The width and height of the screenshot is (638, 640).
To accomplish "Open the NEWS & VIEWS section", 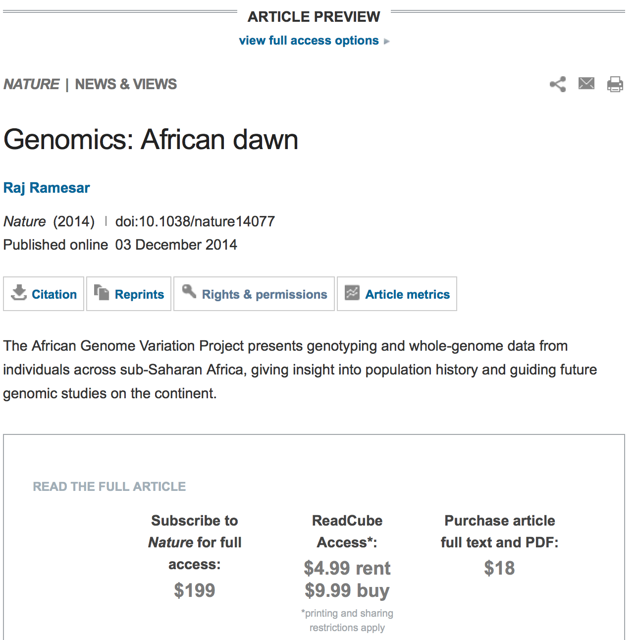I will pos(126,84).
